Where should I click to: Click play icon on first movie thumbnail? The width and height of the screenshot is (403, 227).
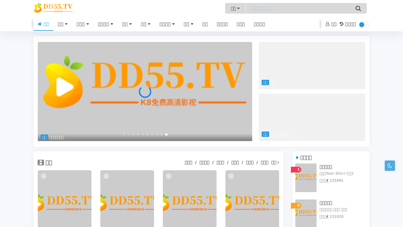pos(44,176)
